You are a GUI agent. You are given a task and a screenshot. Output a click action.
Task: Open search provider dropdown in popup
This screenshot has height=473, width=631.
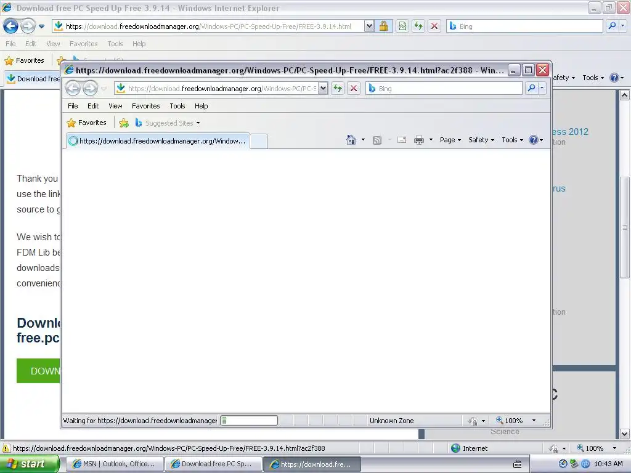coord(542,88)
